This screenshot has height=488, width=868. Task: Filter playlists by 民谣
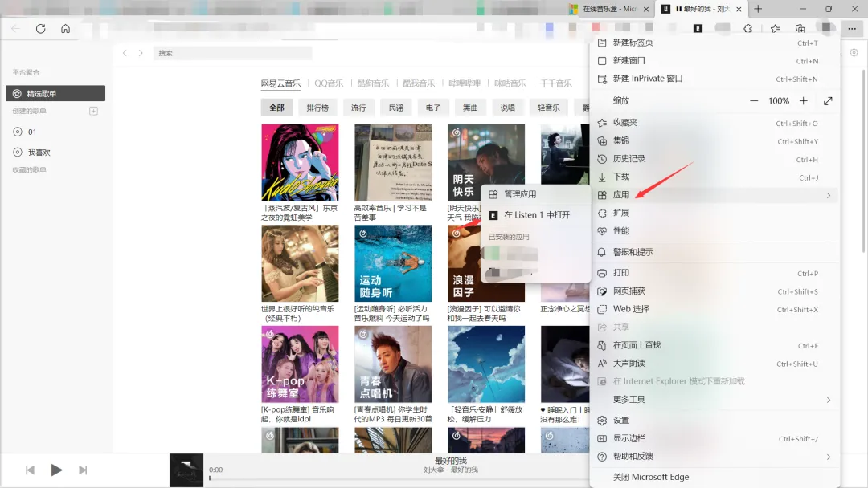[x=395, y=108]
